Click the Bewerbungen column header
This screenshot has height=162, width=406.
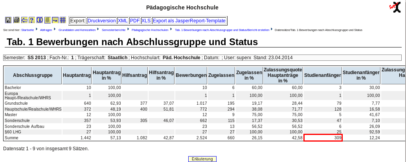tap(191, 75)
